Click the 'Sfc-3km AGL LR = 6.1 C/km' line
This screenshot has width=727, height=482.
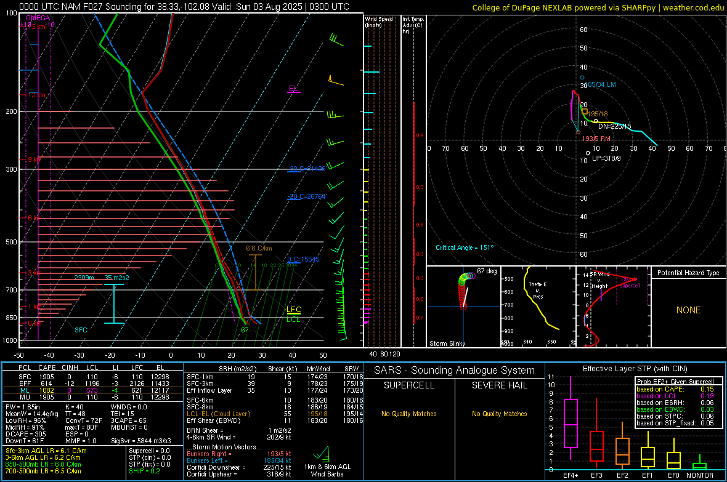click(x=46, y=451)
